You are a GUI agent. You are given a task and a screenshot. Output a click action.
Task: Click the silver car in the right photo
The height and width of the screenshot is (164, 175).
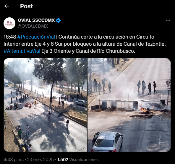point(107,142)
